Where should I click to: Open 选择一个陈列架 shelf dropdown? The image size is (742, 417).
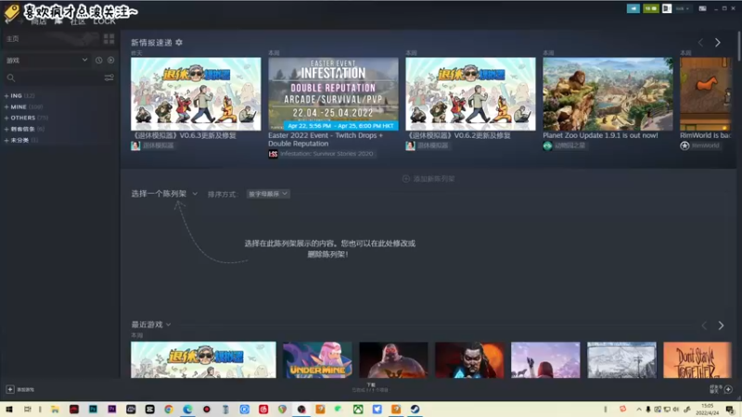(x=164, y=194)
